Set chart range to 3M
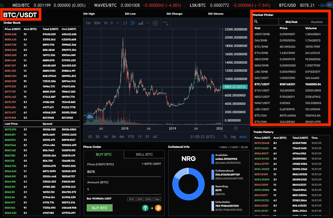 coord(114,137)
